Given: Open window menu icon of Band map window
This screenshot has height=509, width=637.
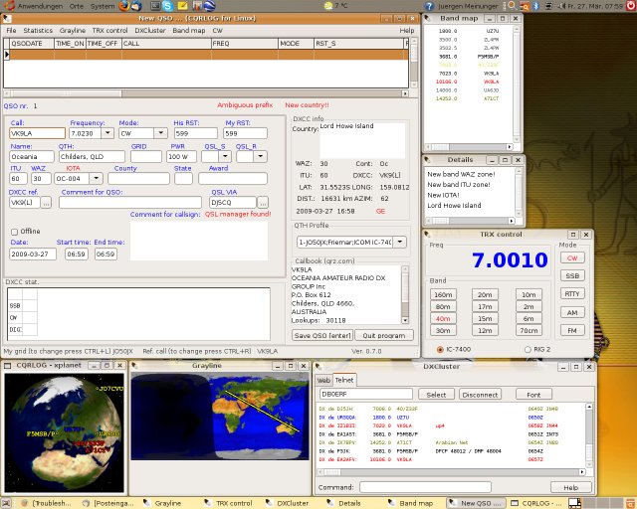Looking at the screenshot, I should click(427, 18).
